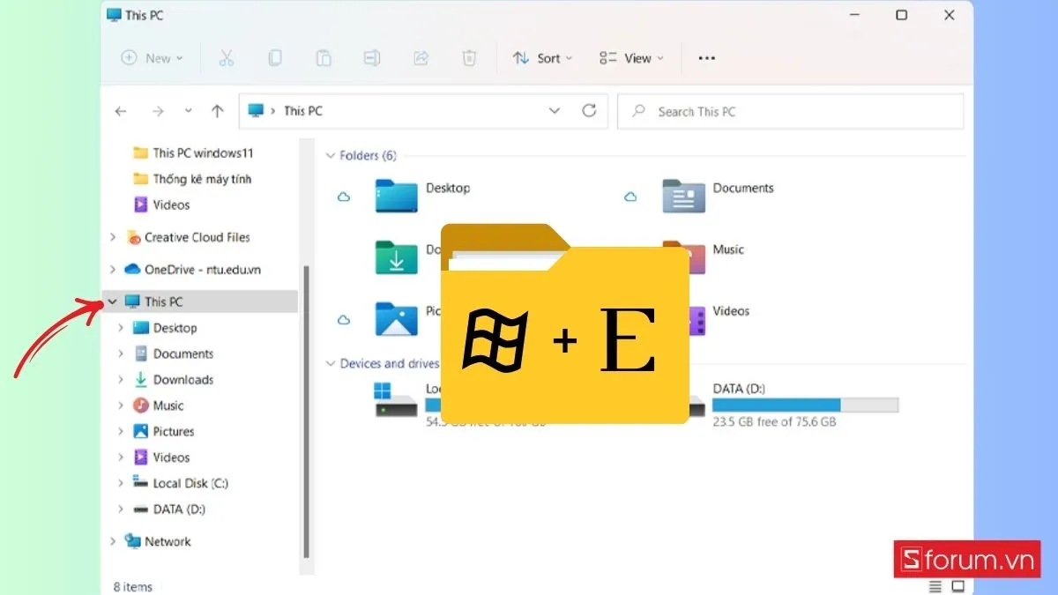Collapse the This PC tree in sidebar
1058x595 pixels.
112,301
